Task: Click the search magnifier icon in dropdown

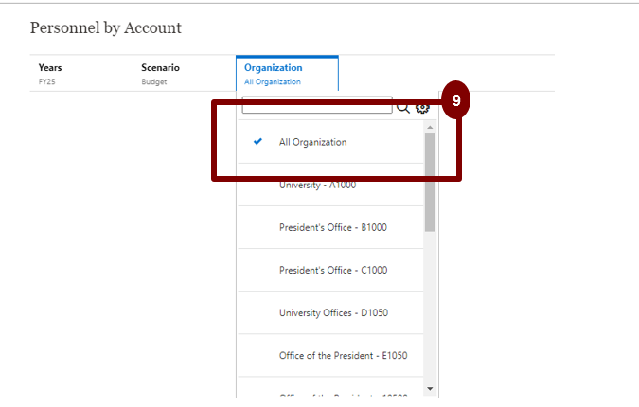Action: coord(403,108)
